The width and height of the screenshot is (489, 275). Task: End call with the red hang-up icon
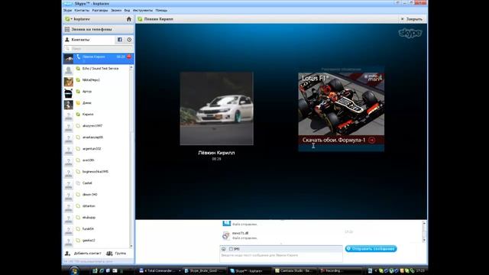pos(129,57)
